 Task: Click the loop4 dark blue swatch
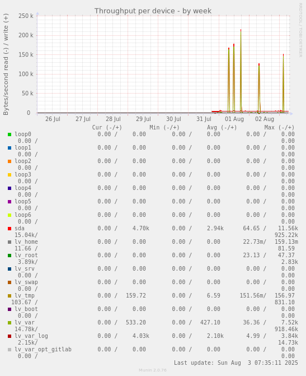click(x=10, y=188)
